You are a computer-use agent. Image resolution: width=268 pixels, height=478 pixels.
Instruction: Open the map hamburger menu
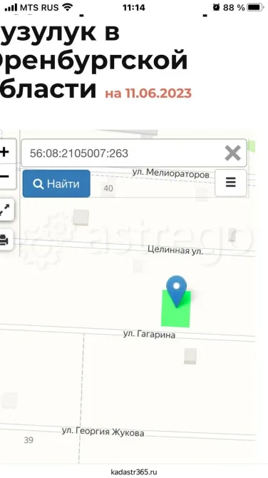[x=230, y=183]
